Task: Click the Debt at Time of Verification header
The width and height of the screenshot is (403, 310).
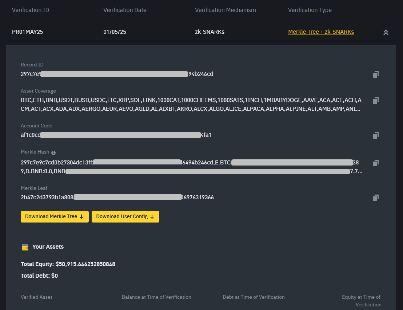Action: pos(254,297)
